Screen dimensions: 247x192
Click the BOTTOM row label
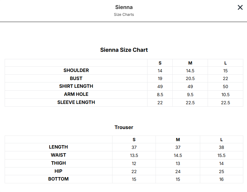tap(59, 179)
